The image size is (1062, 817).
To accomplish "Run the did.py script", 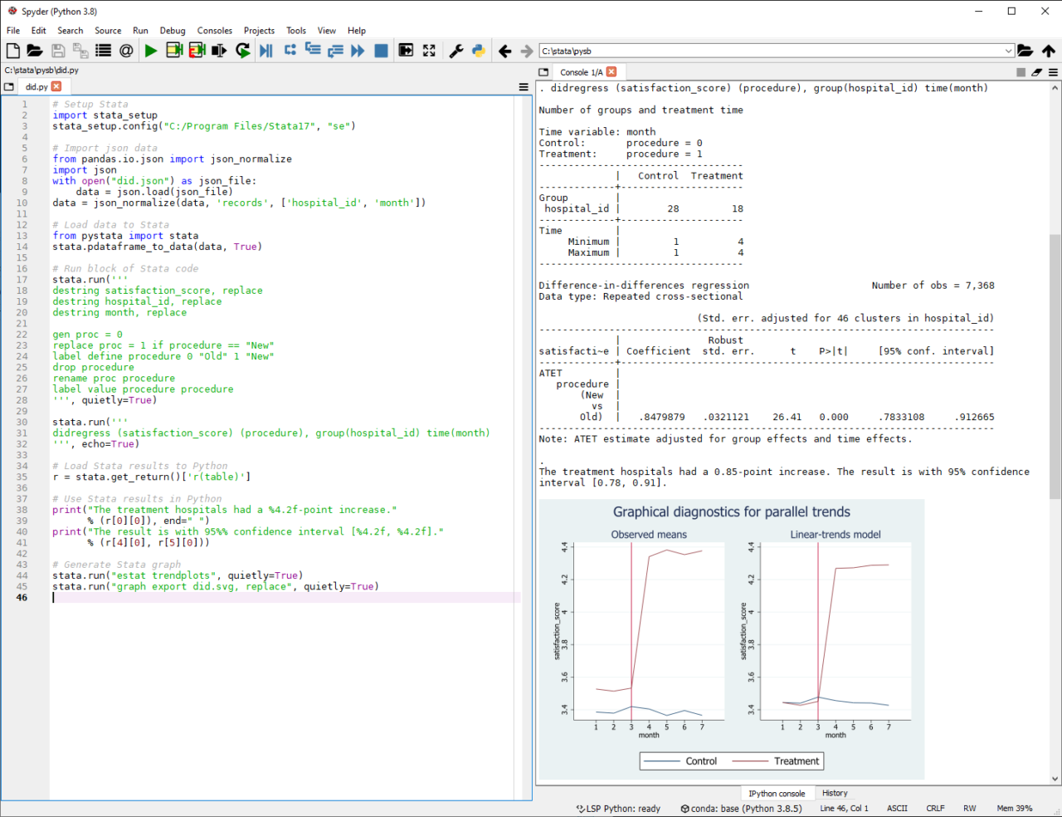I will pyautogui.click(x=152, y=50).
